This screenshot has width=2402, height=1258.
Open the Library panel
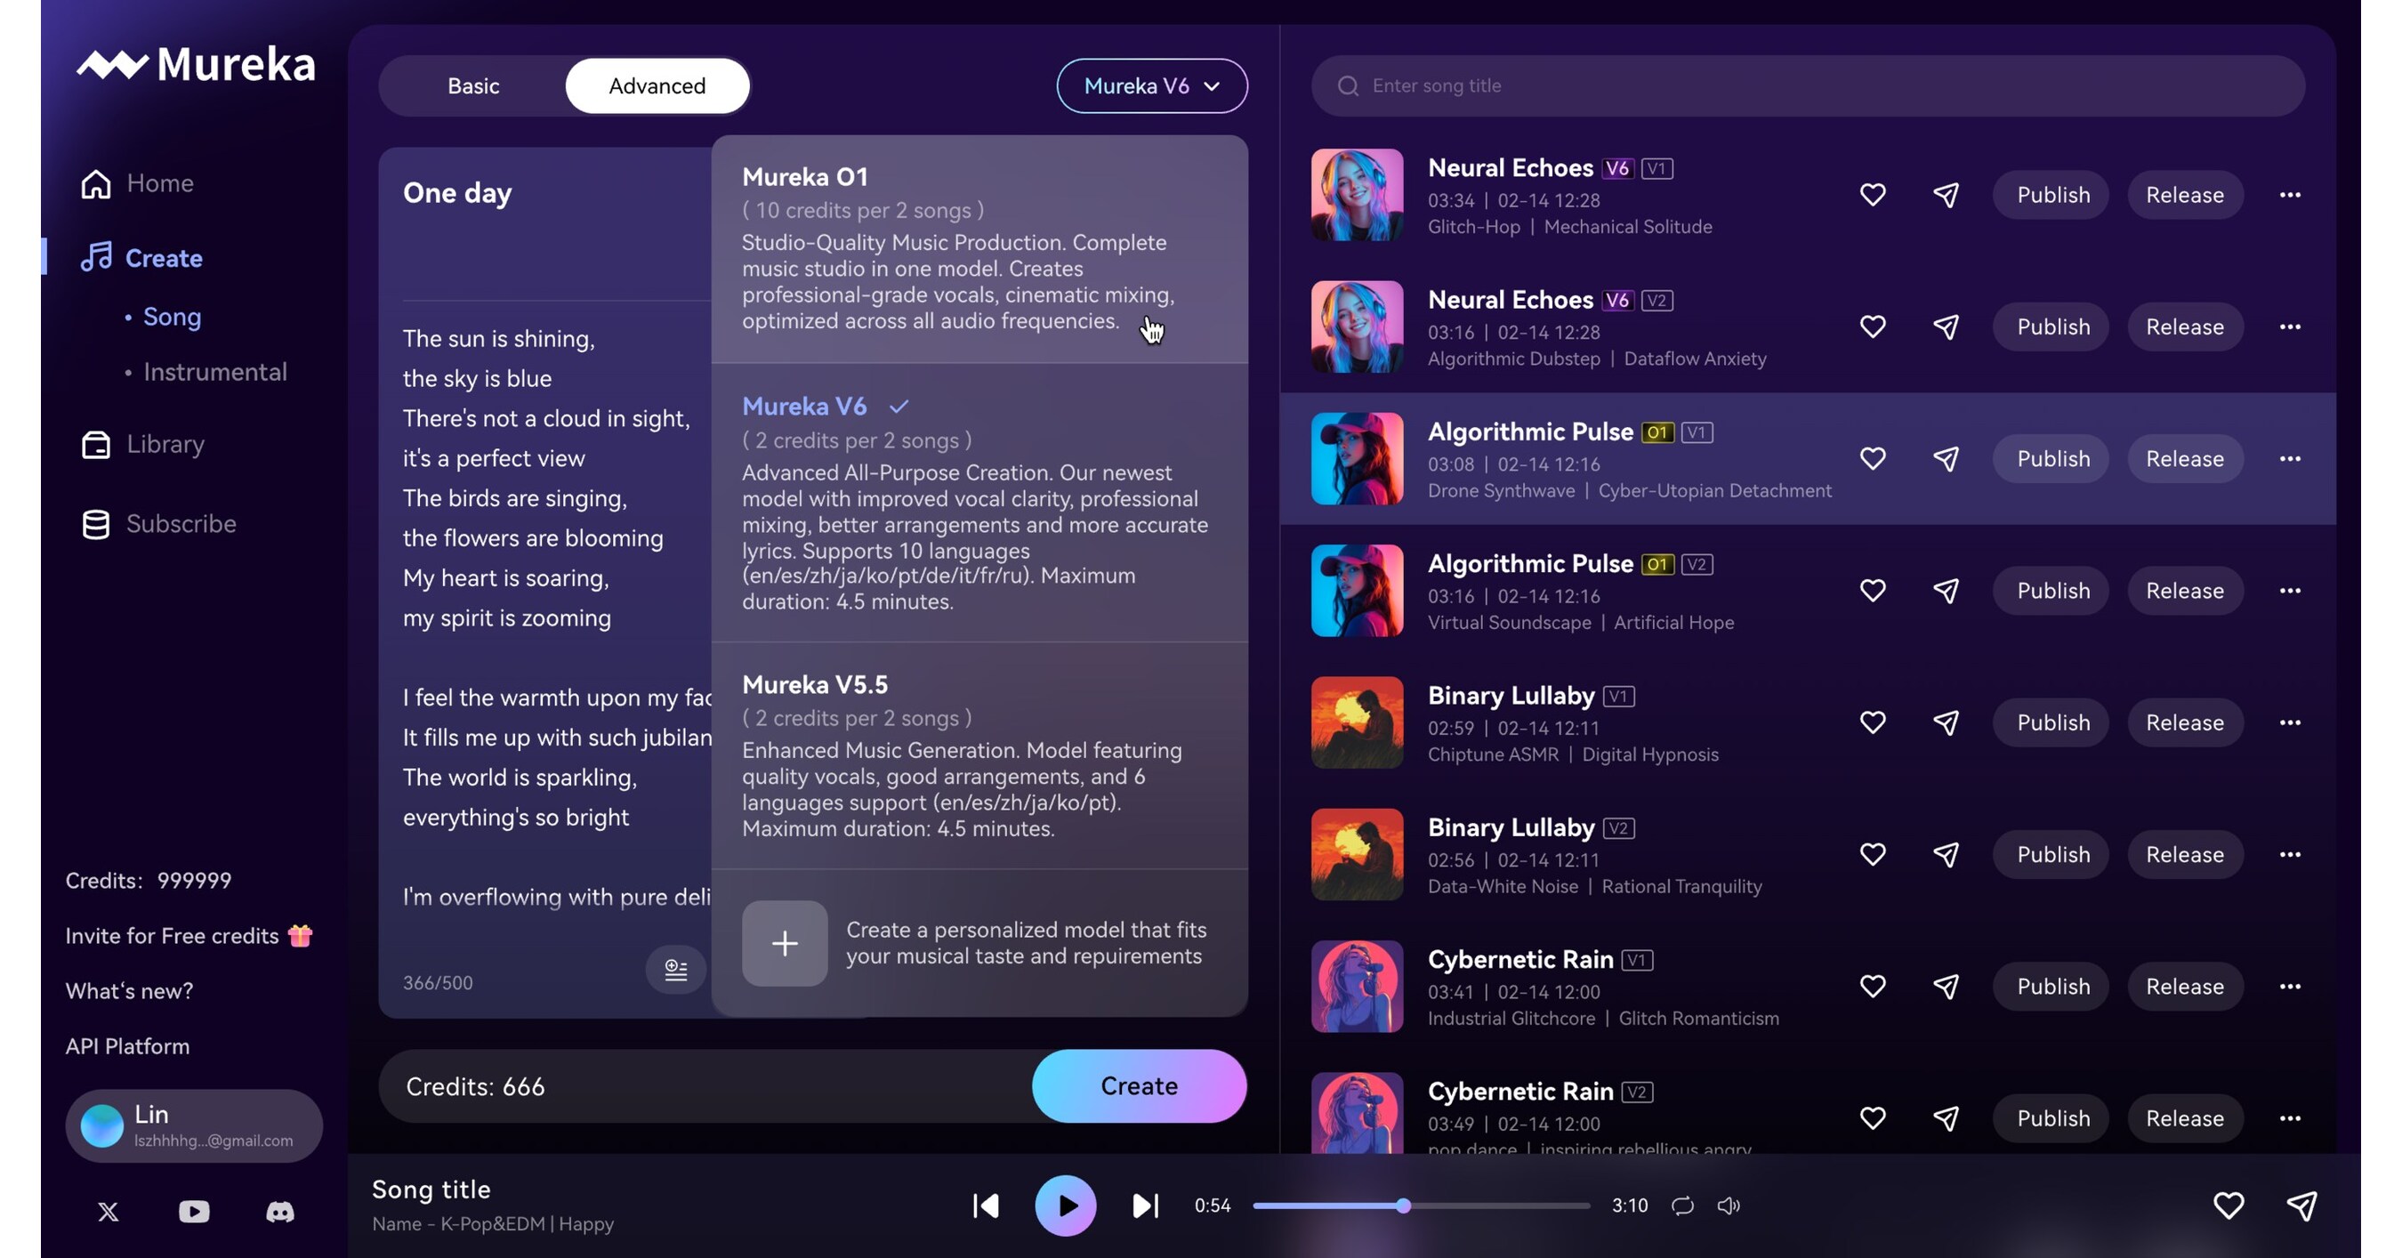click(166, 444)
